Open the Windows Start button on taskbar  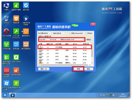pos(5,95)
